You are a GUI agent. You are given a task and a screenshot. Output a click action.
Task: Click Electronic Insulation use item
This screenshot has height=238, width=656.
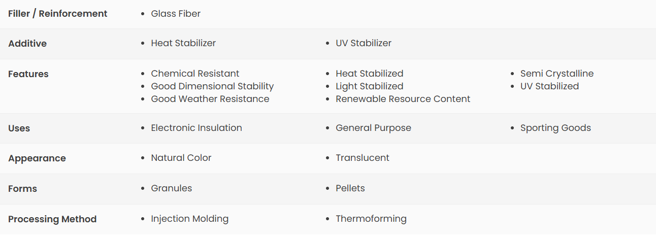(x=196, y=128)
